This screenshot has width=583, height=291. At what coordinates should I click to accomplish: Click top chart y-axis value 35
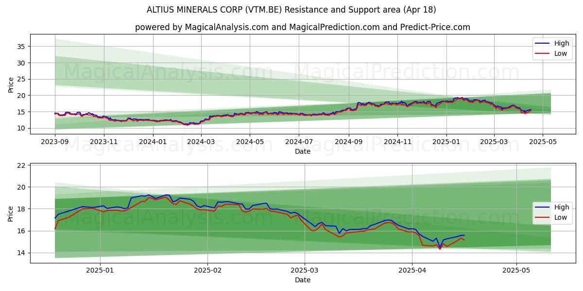click(22, 47)
